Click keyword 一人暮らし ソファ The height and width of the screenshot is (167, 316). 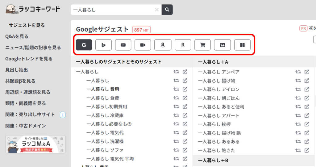pyautogui.click(x=105, y=150)
